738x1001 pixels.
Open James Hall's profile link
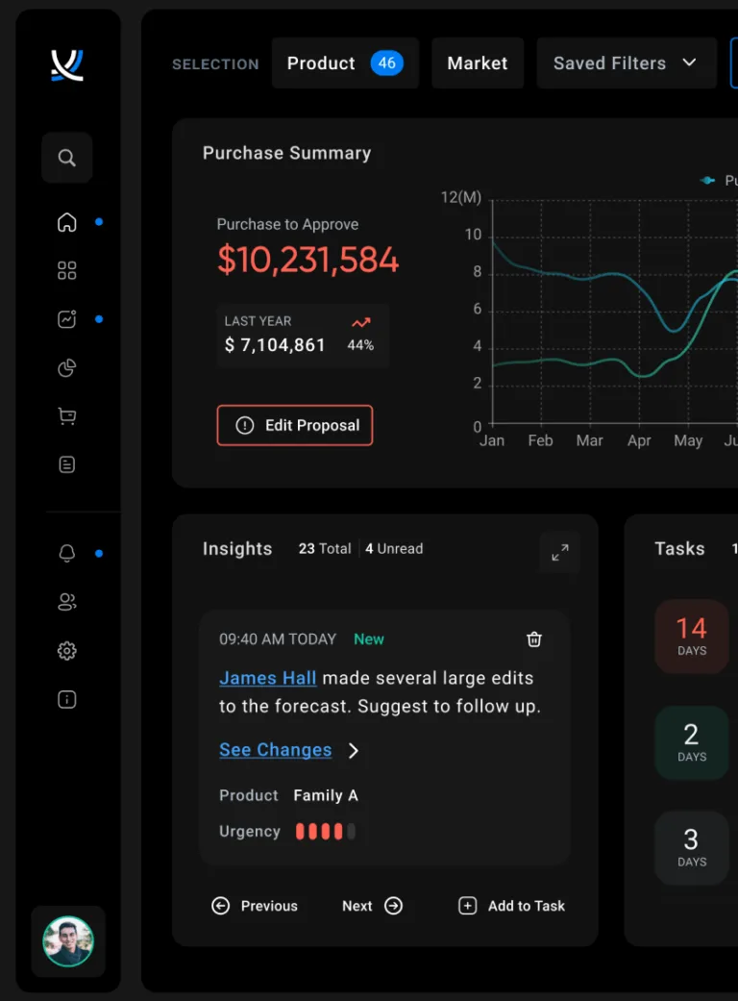click(267, 678)
